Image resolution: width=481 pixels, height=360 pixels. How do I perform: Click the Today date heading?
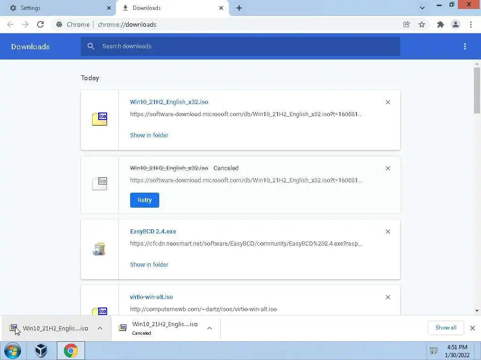click(90, 78)
